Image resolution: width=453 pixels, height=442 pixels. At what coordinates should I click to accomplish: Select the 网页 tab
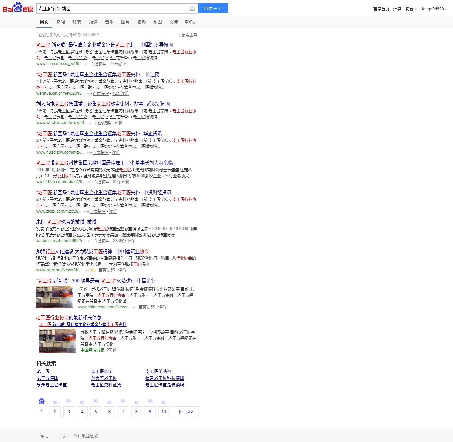(44, 22)
